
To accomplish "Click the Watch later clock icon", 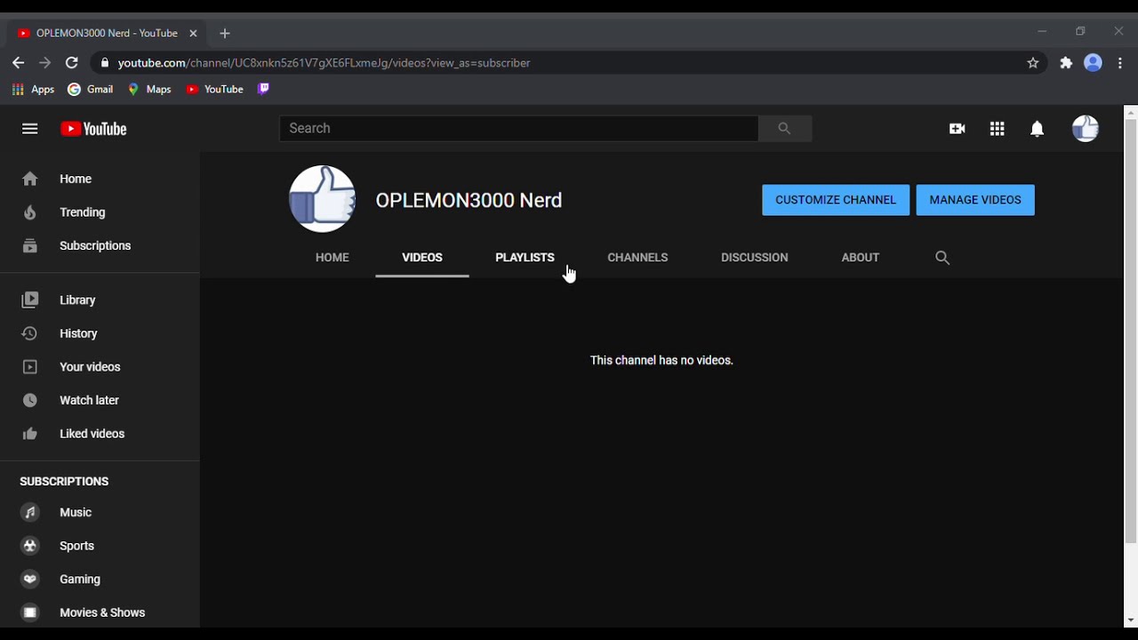I will 30,400.
